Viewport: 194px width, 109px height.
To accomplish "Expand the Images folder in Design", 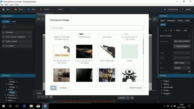I will pos(162,94).
